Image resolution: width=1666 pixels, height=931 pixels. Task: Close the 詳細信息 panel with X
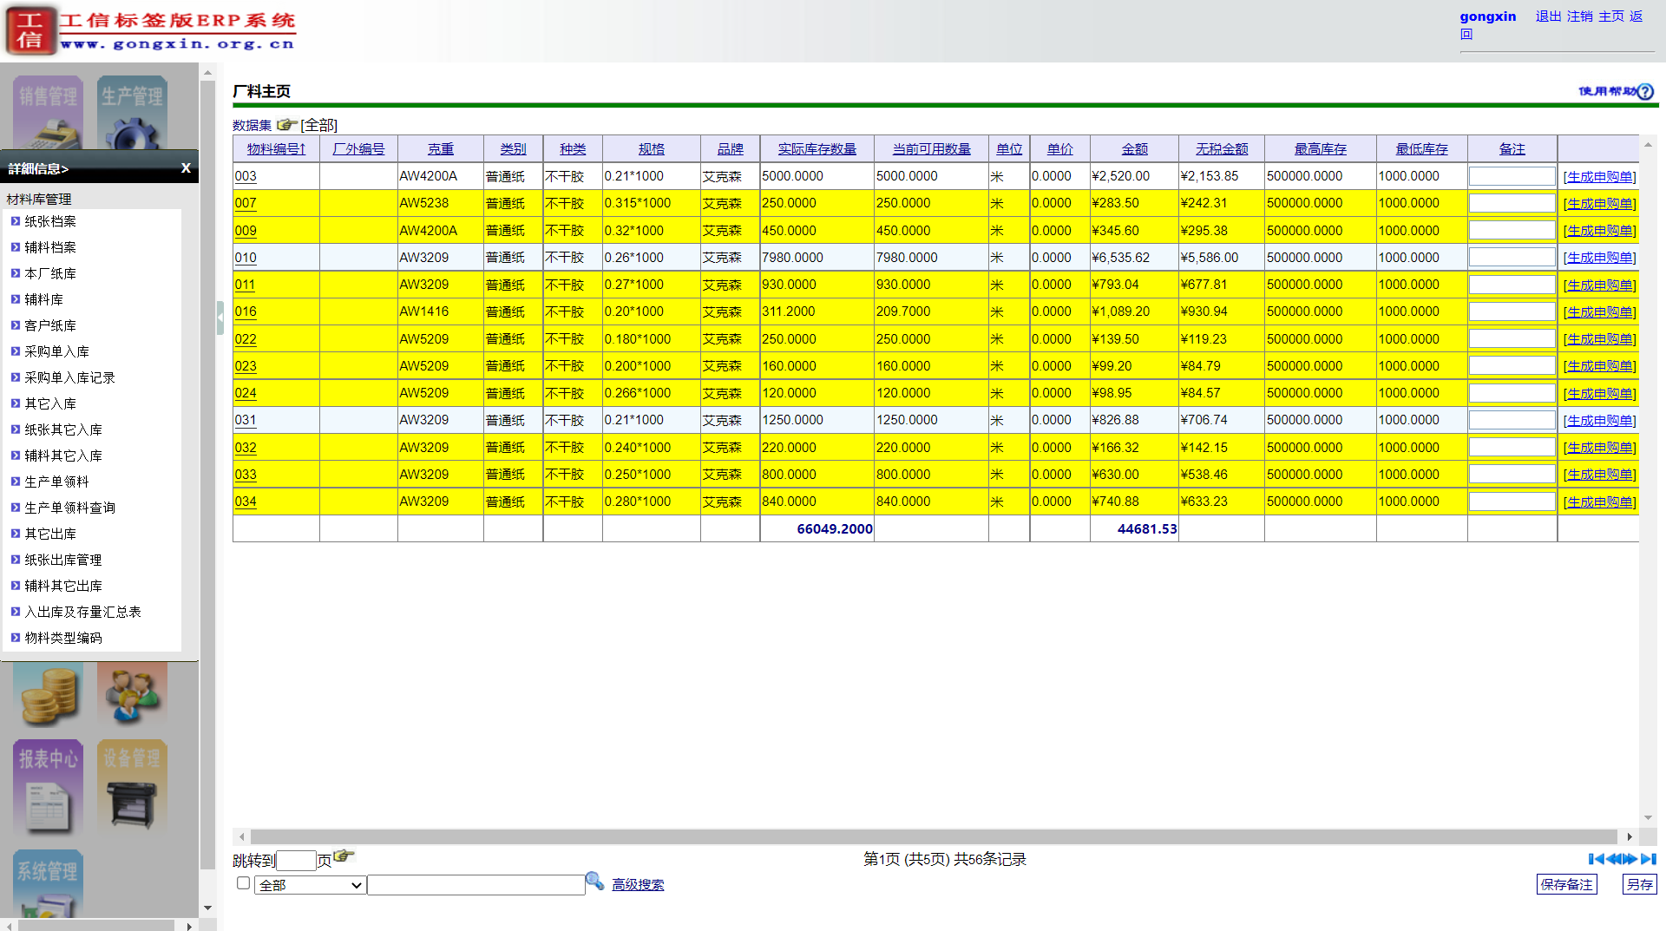[186, 168]
